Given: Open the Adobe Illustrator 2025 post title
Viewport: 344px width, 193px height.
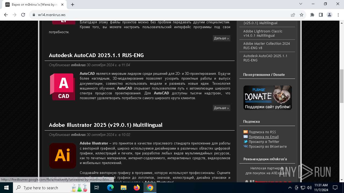Looking at the screenshot, I should tap(106, 125).
